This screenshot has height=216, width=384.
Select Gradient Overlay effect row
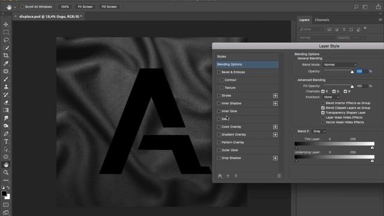pyautogui.click(x=247, y=134)
